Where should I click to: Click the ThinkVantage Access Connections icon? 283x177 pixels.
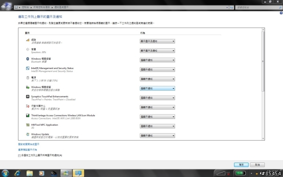coord(27,115)
